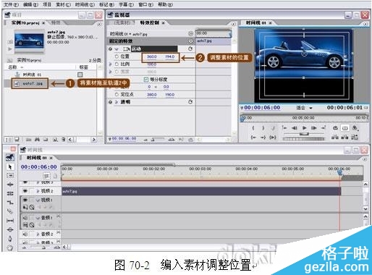Open Edit menu
The image size is (372, 275).
pyautogui.click(x=30, y=4)
